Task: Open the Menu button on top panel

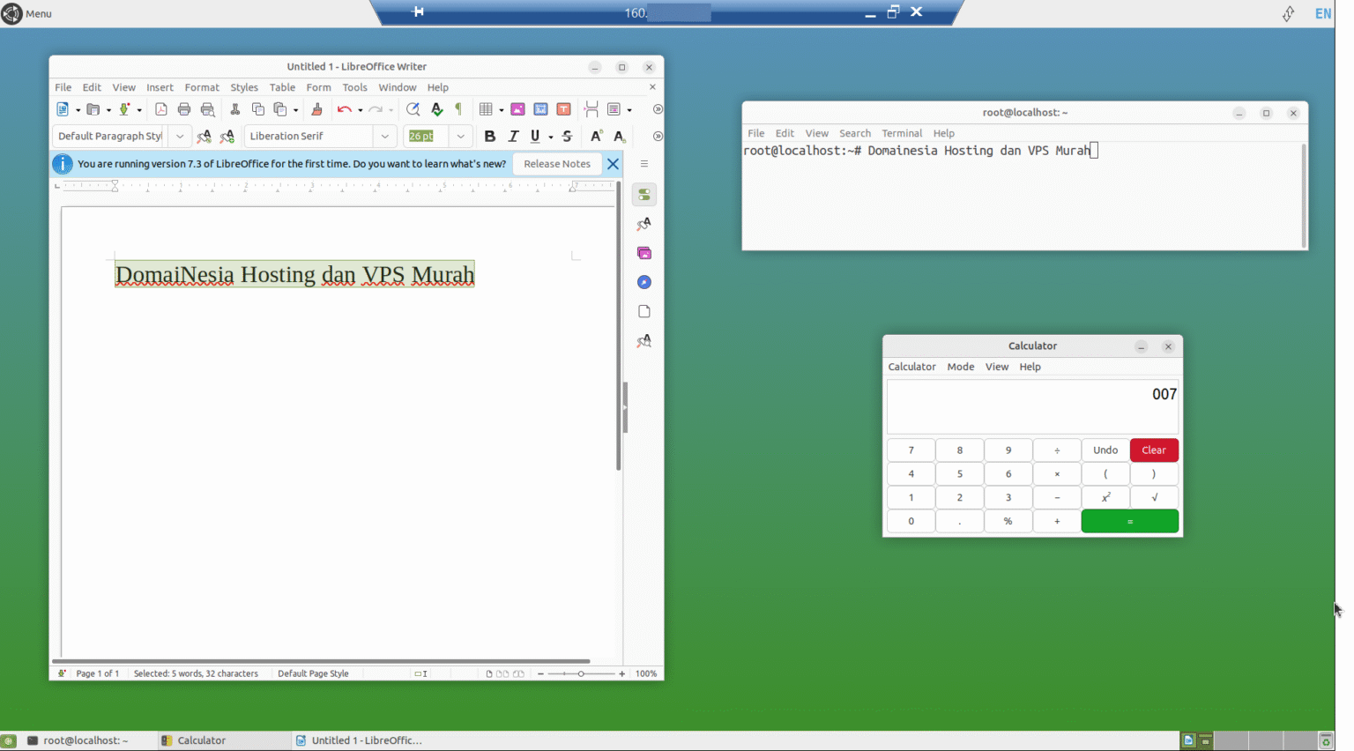Action: click(x=27, y=13)
